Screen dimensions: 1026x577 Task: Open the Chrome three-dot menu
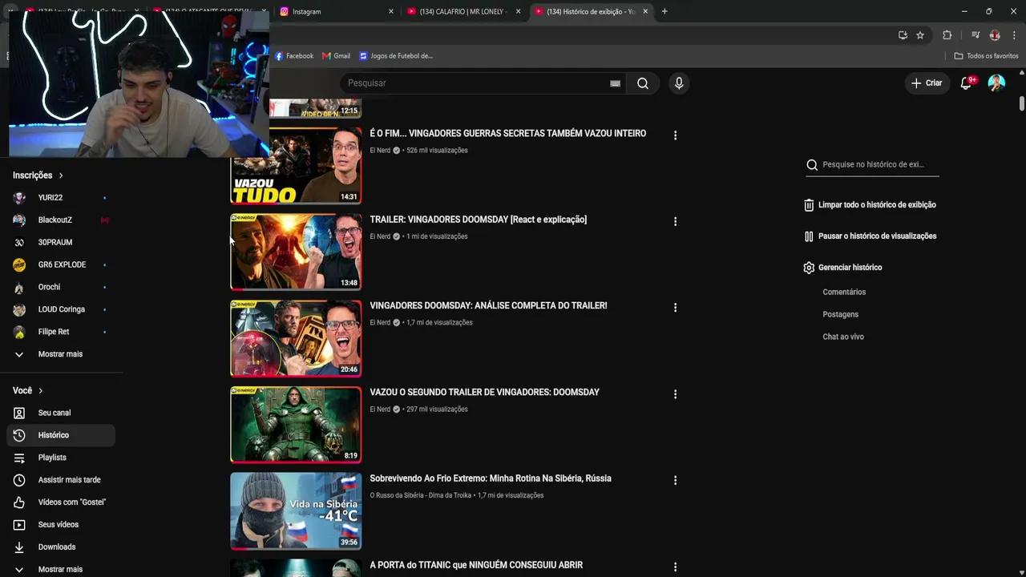click(x=1014, y=35)
